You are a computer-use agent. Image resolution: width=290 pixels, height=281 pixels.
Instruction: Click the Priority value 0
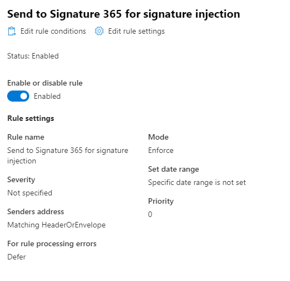(150, 214)
